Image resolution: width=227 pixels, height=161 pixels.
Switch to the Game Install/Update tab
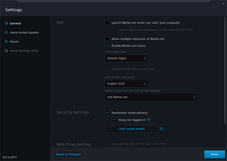24,33
